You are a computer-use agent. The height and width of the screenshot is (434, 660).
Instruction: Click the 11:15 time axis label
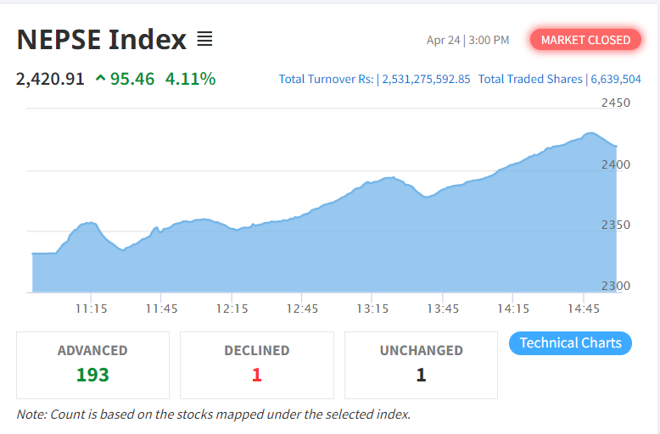[x=91, y=309]
